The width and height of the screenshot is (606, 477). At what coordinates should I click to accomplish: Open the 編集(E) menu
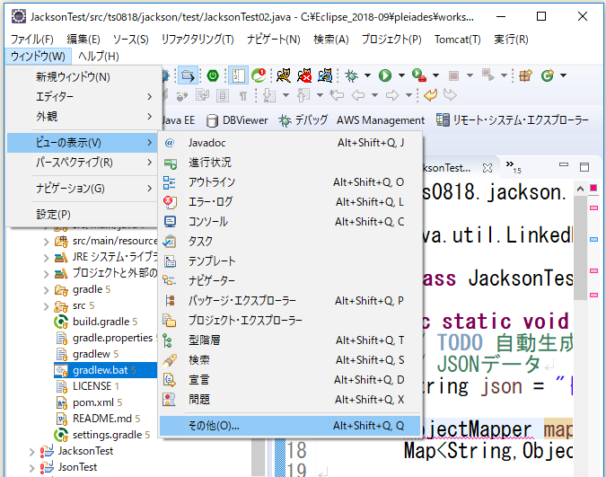pos(83,40)
